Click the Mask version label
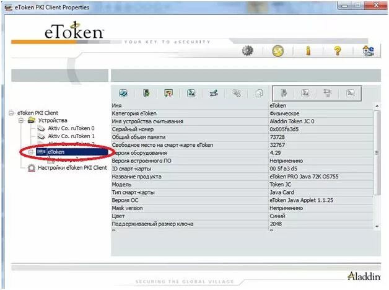389x290 pixels. coord(127,208)
